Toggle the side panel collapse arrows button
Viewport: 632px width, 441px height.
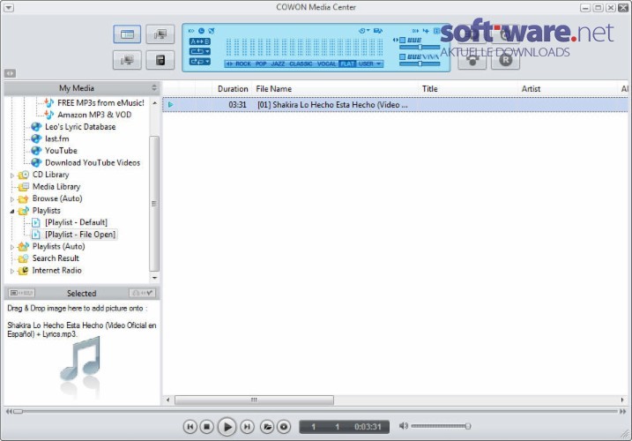click(10, 73)
